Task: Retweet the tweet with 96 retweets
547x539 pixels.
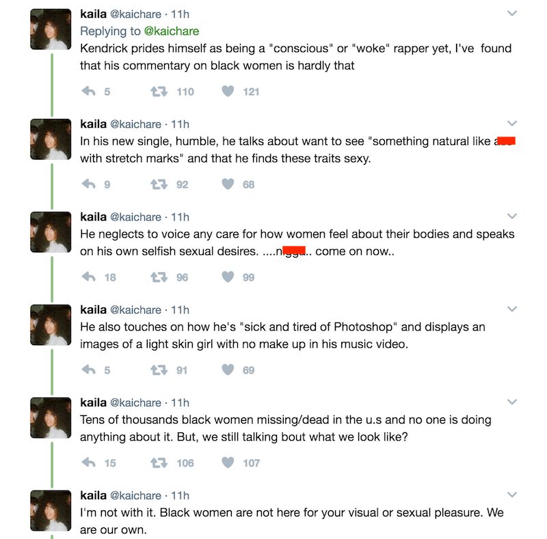Action: 159,277
